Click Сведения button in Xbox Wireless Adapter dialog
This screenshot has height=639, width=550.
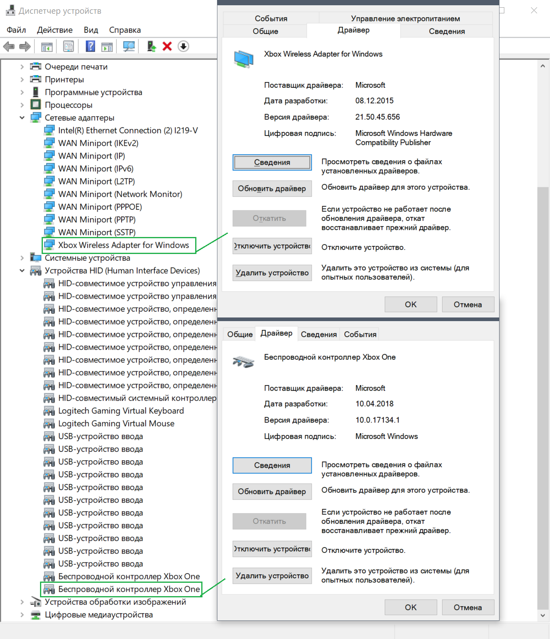272,162
